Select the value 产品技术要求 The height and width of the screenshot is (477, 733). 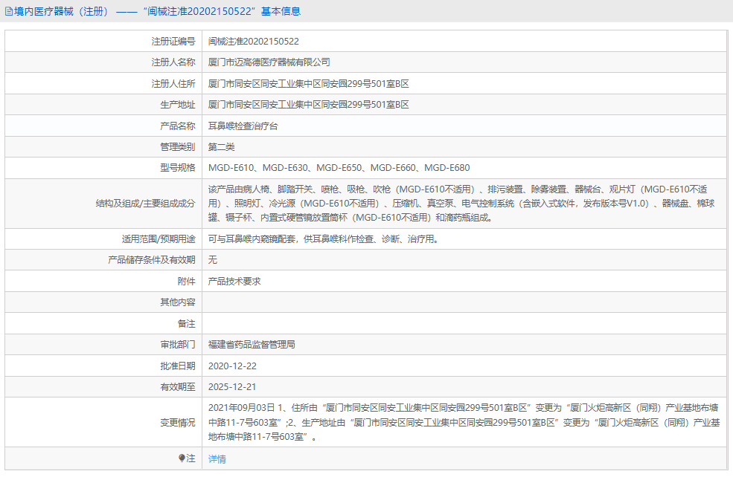coord(234,282)
